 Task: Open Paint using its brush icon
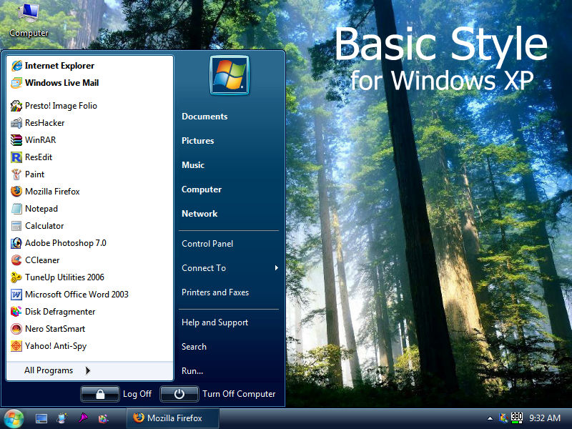coord(16,174)
